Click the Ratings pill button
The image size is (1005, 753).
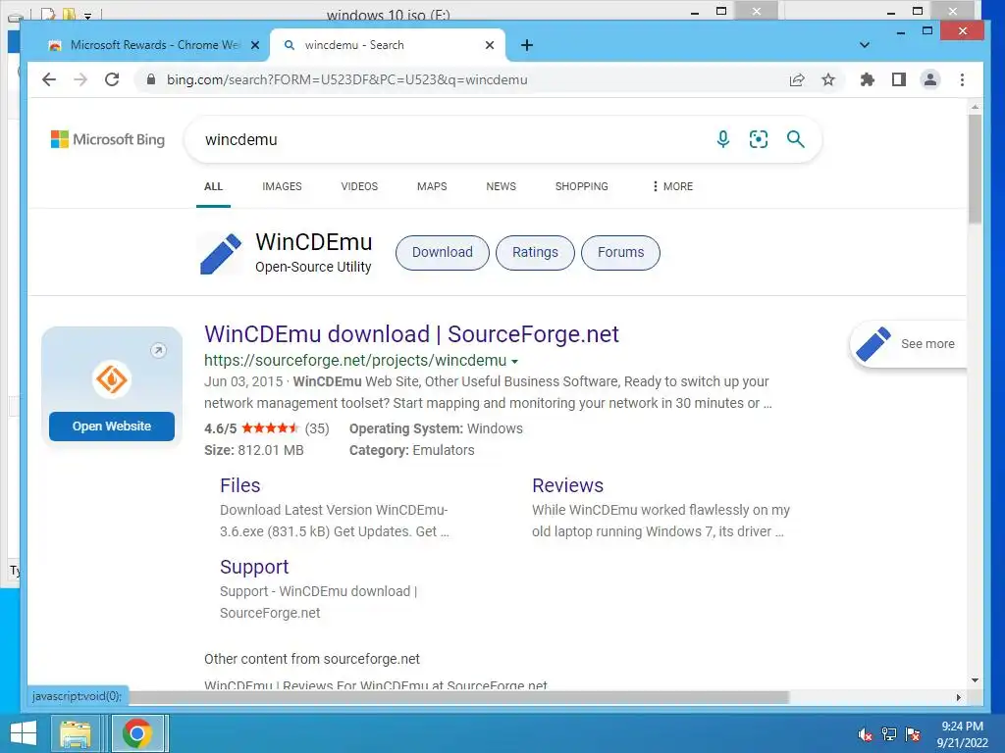pos(535,252)
